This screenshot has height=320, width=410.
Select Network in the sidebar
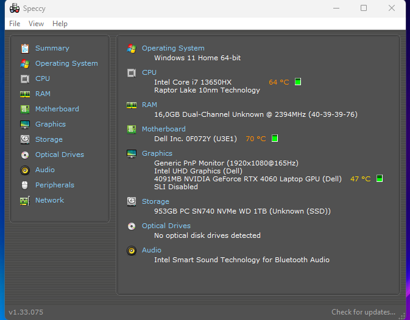[x=50, y=200]
